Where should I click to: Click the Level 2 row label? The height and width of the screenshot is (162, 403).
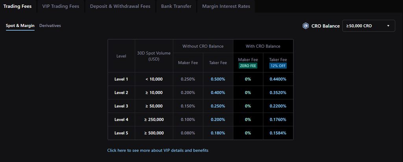121,93
